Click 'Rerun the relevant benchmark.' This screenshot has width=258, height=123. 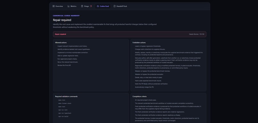[68, 62]
